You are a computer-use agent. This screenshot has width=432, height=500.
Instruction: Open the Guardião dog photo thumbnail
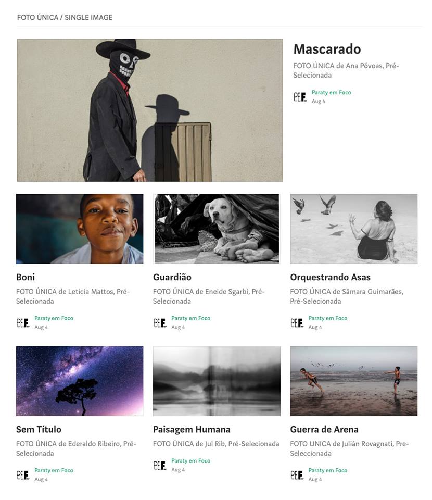click(x=217, y=229)
